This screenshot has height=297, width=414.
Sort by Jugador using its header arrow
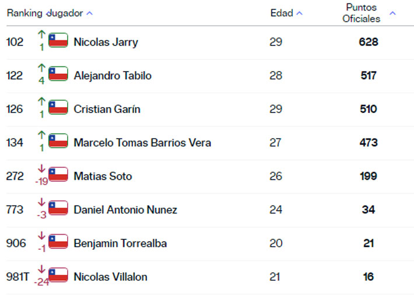point(89,13)
